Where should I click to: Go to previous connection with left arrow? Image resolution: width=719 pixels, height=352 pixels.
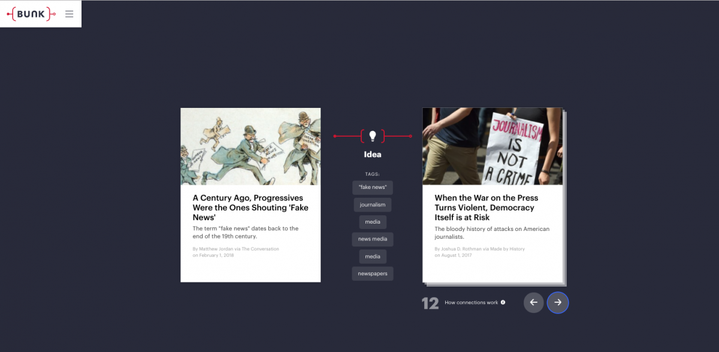point(533,302)
